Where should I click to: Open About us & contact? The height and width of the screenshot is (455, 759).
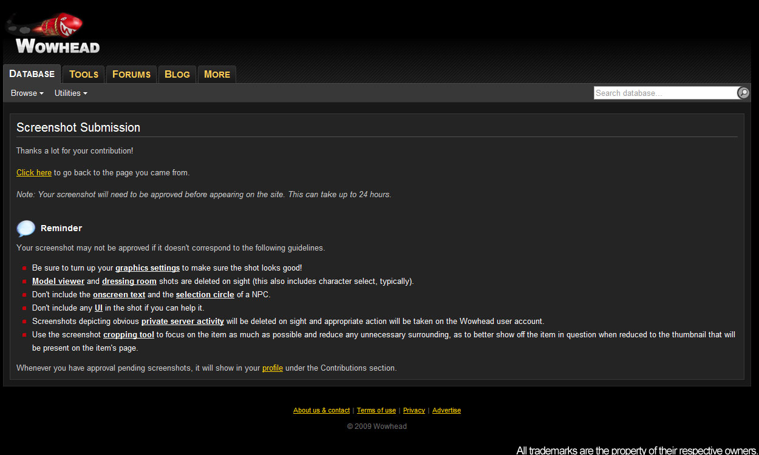click(x=321, y=410)
